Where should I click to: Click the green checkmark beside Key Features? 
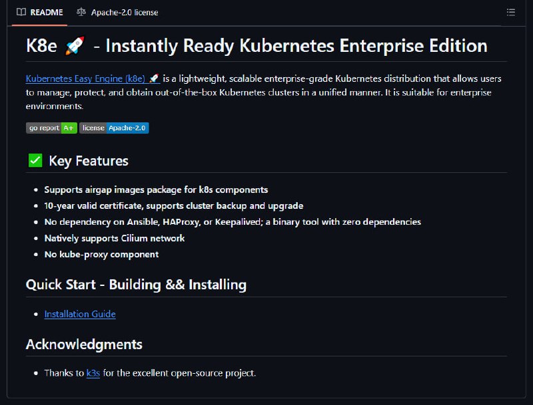pos(35,160)
